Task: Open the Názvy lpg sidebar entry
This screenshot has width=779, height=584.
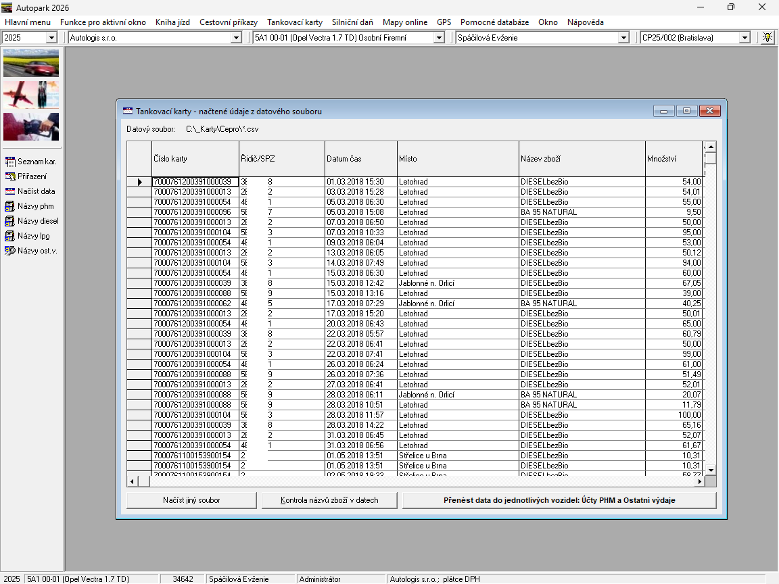Action: 10,236
